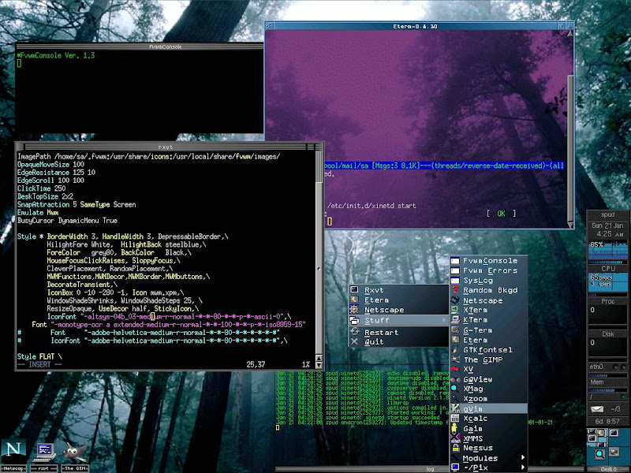
Task: Click the "-- INSERT --" mode indicator
Action: (x=39, y=364)
